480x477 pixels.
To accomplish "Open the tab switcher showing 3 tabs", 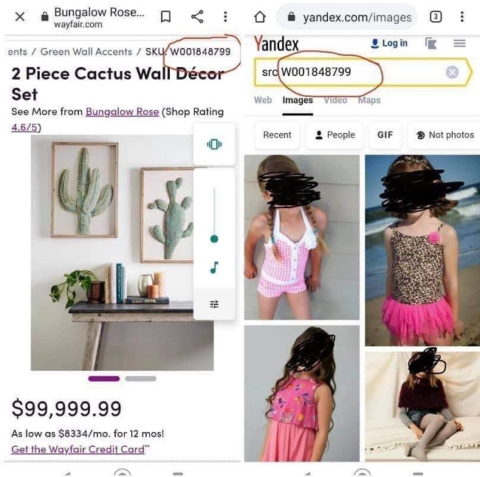I will point(436,16).
